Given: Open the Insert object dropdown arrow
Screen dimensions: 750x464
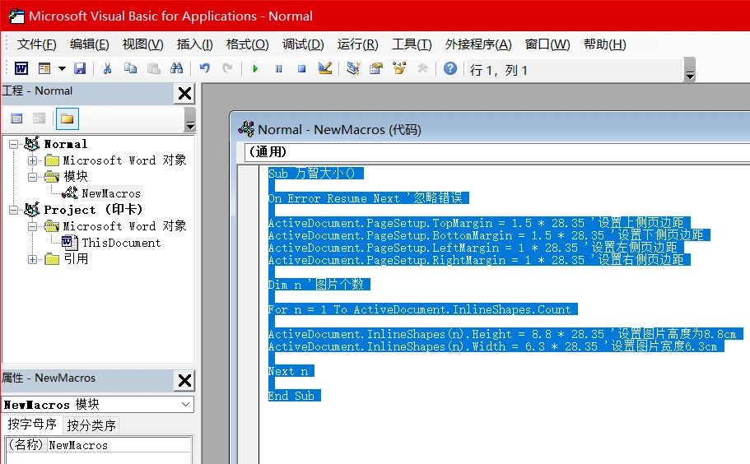Looking at the screenshot, I should 63,69.
